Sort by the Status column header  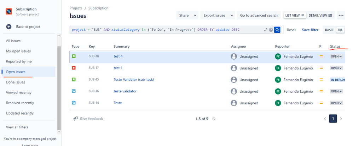pos(335,47)
